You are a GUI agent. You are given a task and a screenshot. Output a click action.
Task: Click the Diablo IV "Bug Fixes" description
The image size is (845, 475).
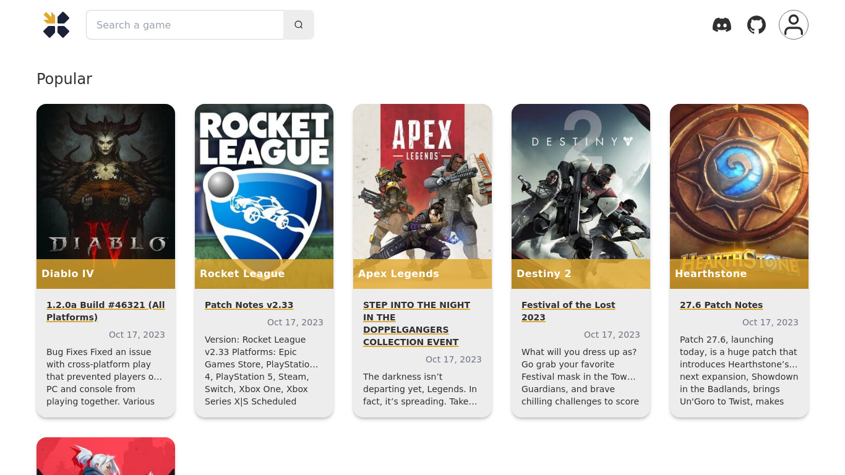pyautogui.click(x=106, y=377)
